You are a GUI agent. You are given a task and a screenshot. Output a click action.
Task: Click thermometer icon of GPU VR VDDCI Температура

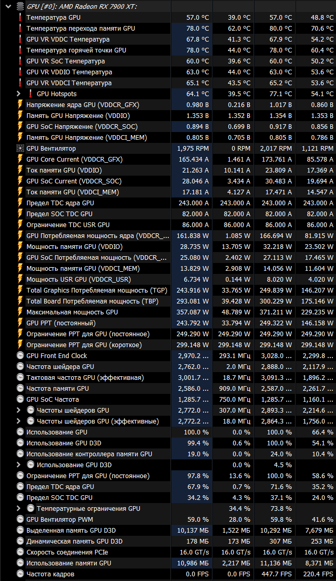click(20, 83)
